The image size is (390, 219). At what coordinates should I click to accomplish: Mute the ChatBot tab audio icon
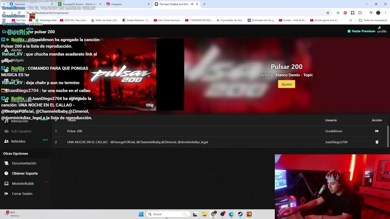coord(192,4)
